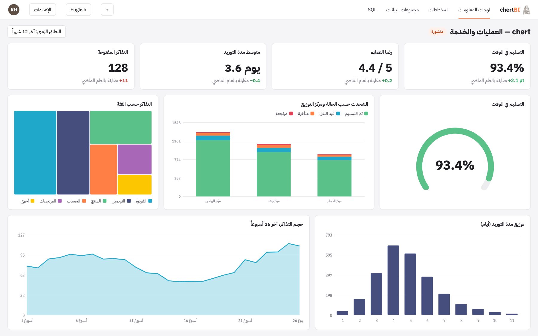Click the chertBI logo icon
This screenshot has width=538, height=336.
(526, 10)
